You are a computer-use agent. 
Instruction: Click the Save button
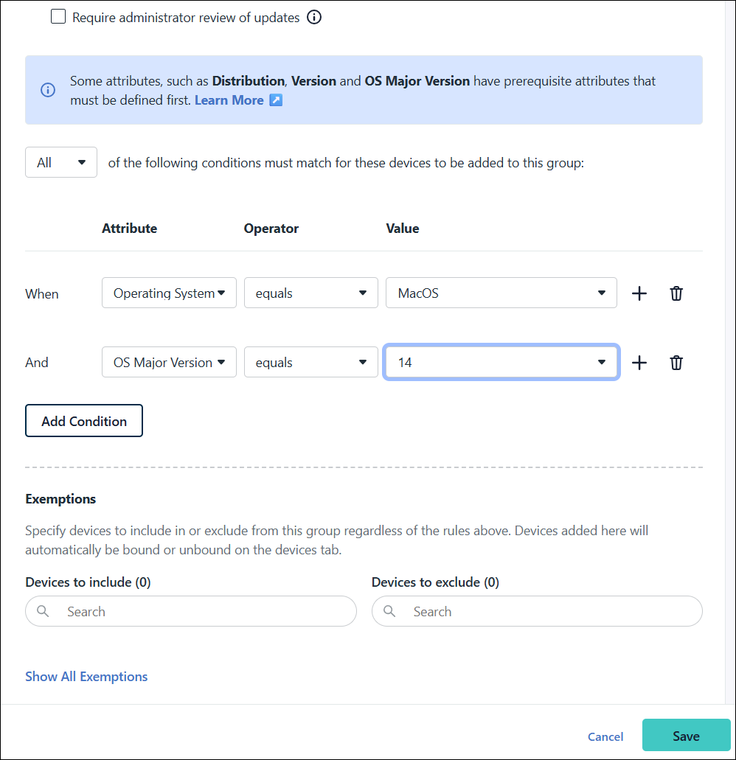[686, 735]
